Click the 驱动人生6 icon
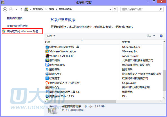167x117 pixels. click(47, 74)
